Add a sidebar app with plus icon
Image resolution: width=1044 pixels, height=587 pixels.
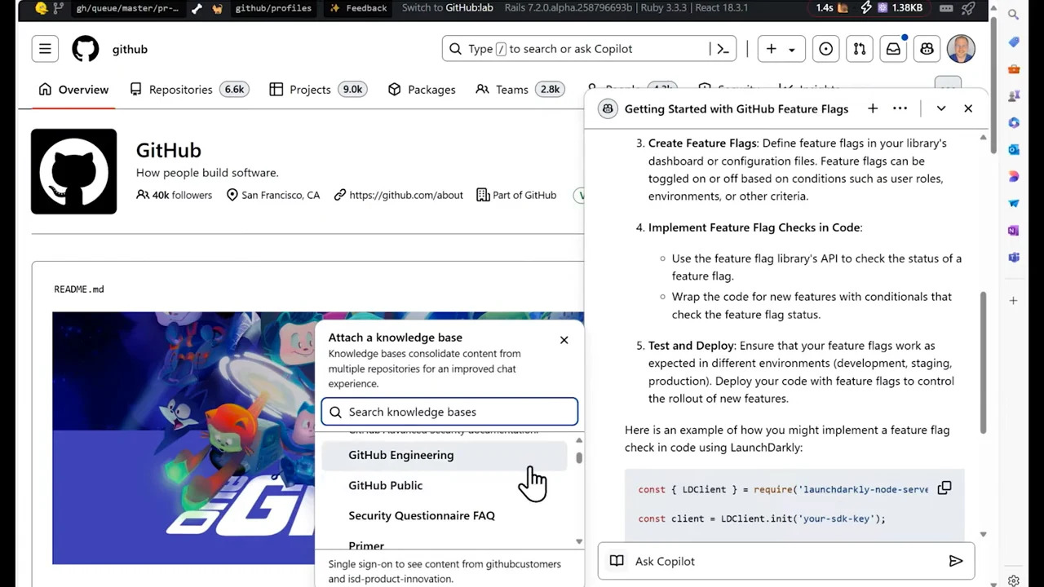point(1014,301)
